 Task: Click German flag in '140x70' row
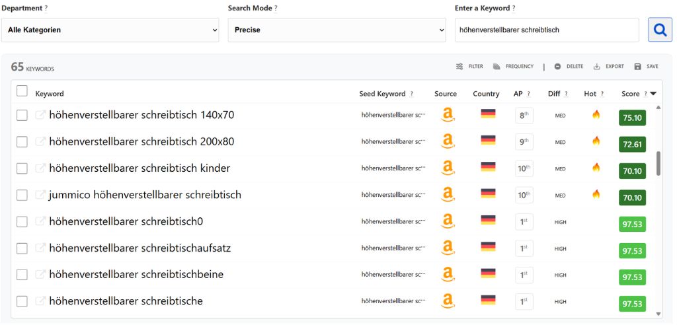(x=488, y=114)
